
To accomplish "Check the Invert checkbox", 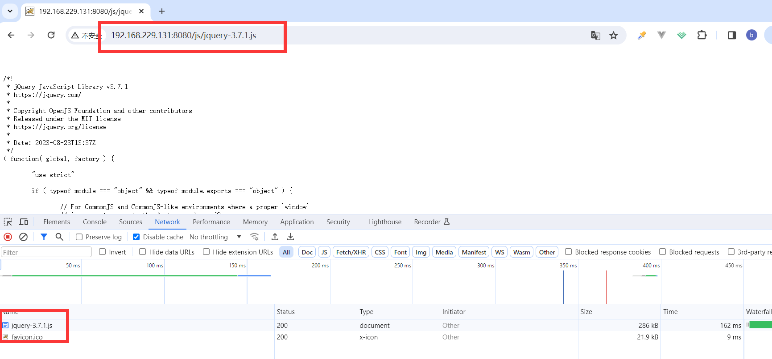I will (x=102, y=252).
